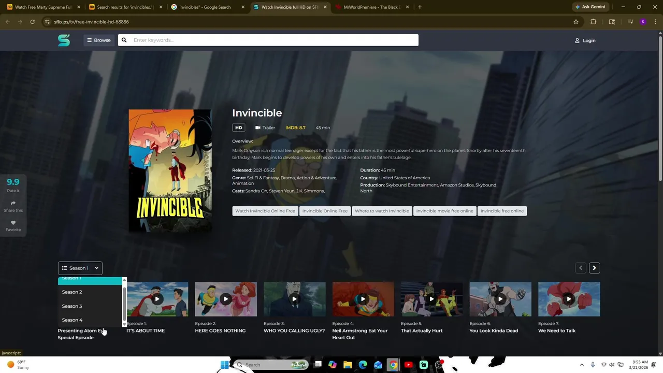Open the Browse menu
Image resolution: width=663 pixels, height=373 pixels.
point(98,40)
